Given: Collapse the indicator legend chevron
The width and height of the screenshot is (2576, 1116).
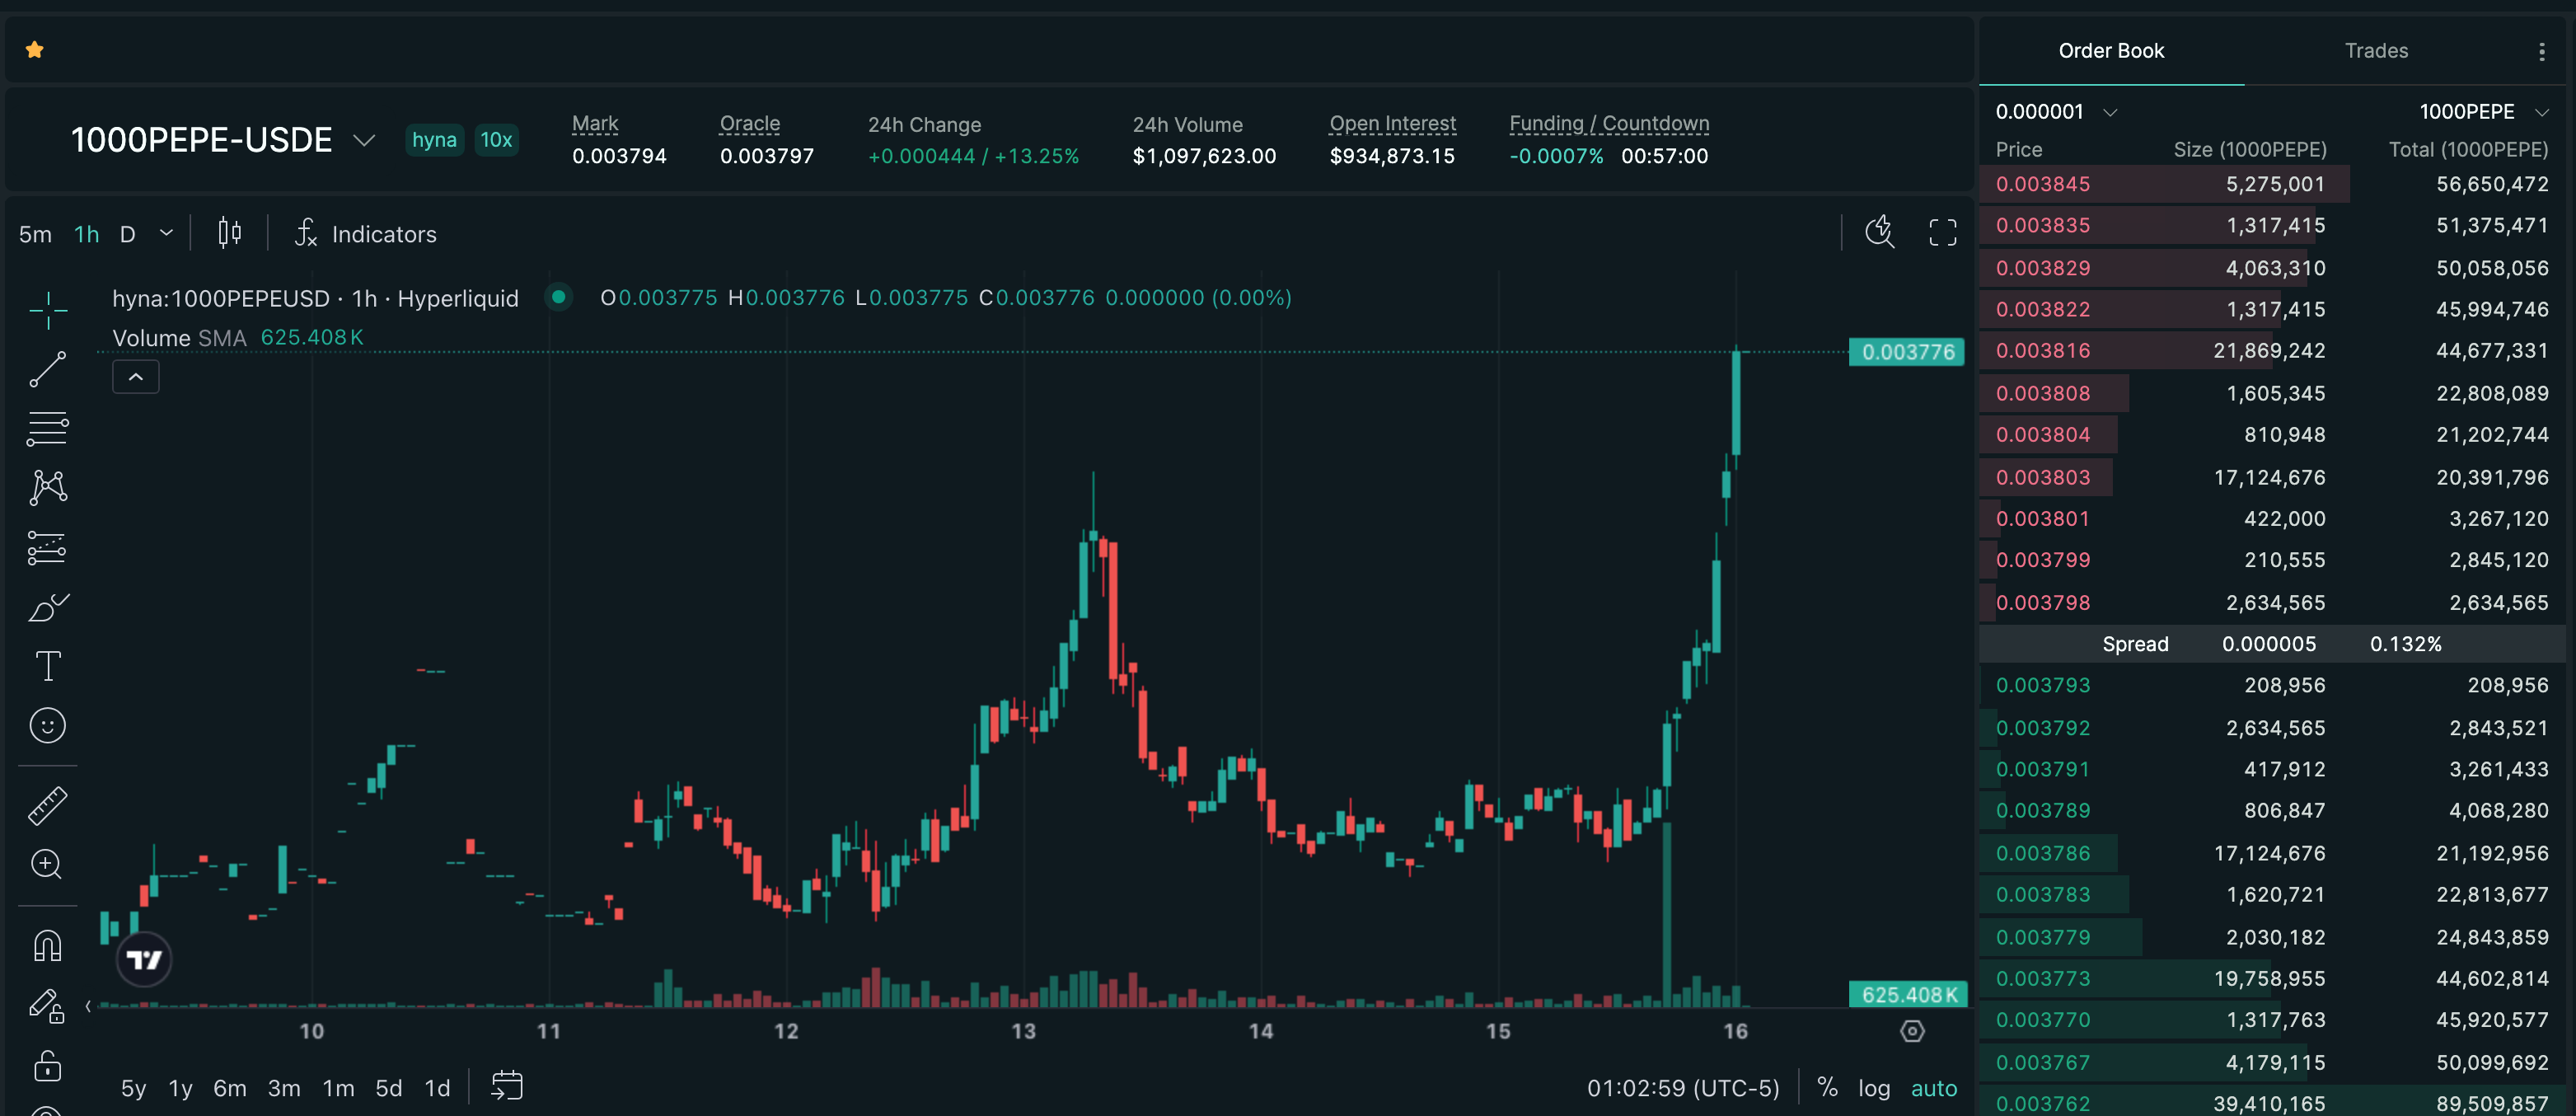Looking at the screenshot, I should coord(136,377).
